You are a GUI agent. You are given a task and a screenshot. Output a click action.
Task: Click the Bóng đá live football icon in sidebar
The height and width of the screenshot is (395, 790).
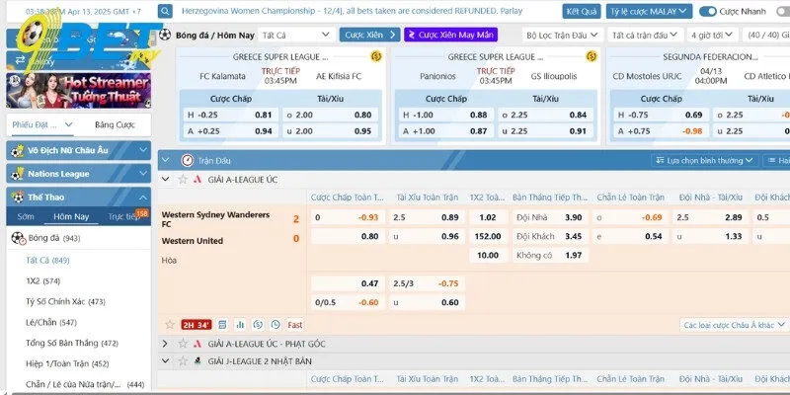(x=18, y=238)
